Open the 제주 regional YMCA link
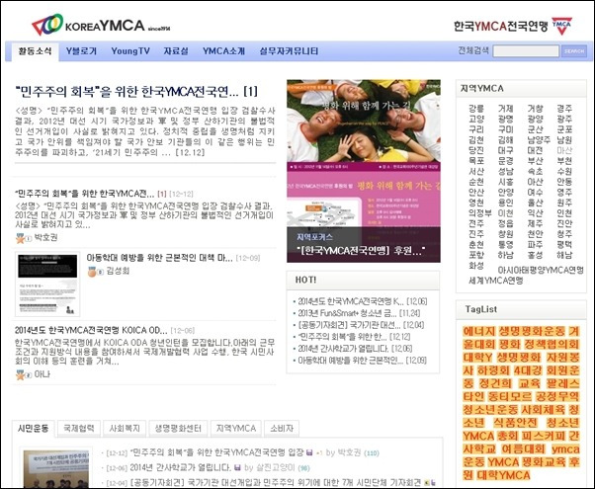595x489 pixels. pyautogui.click(x=535, y=224)
